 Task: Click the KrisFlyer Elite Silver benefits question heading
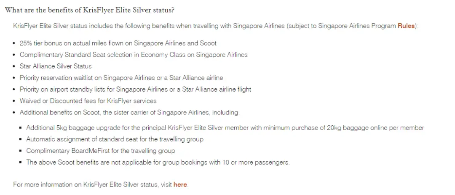click(90, 10)
